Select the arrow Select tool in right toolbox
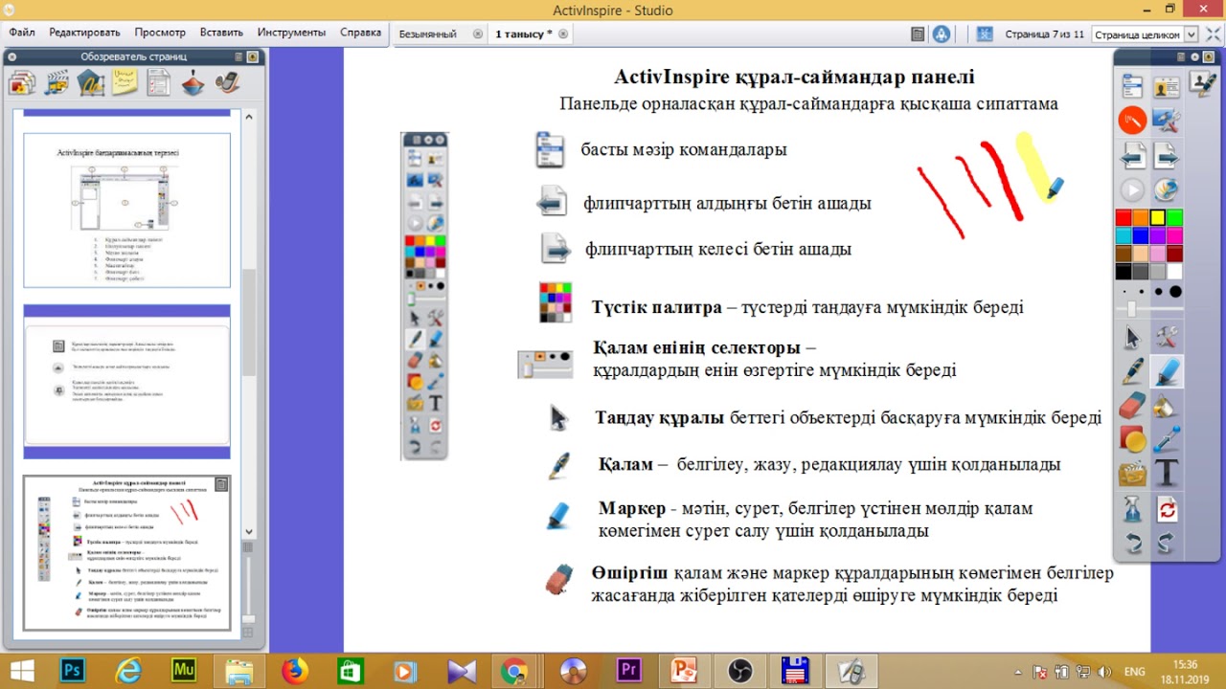Image resolution: width=1226 pixels, height=689 pixels. click(x=1133, y=337)
